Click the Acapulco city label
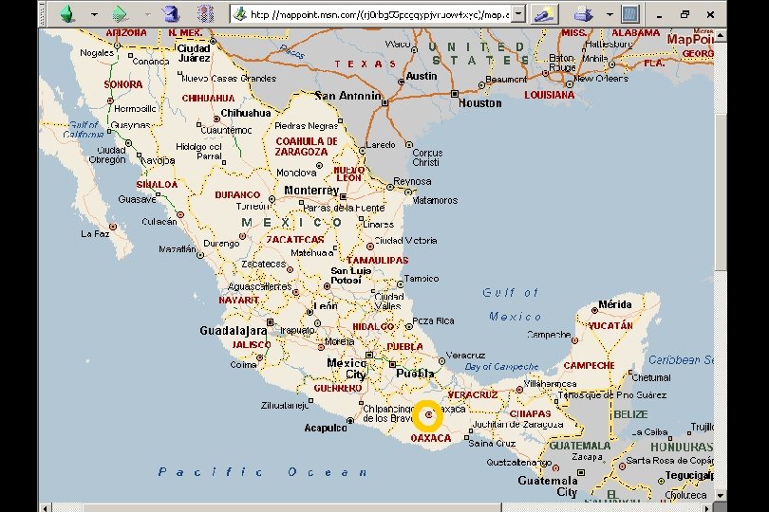 tap(326, 429)
